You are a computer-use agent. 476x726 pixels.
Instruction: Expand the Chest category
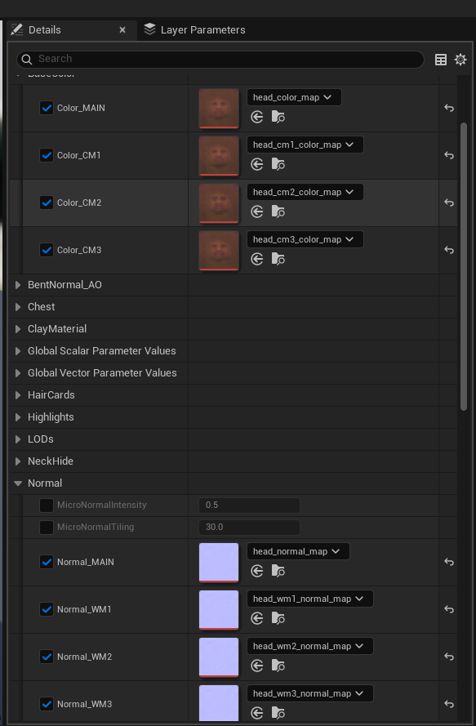(18, 307)
